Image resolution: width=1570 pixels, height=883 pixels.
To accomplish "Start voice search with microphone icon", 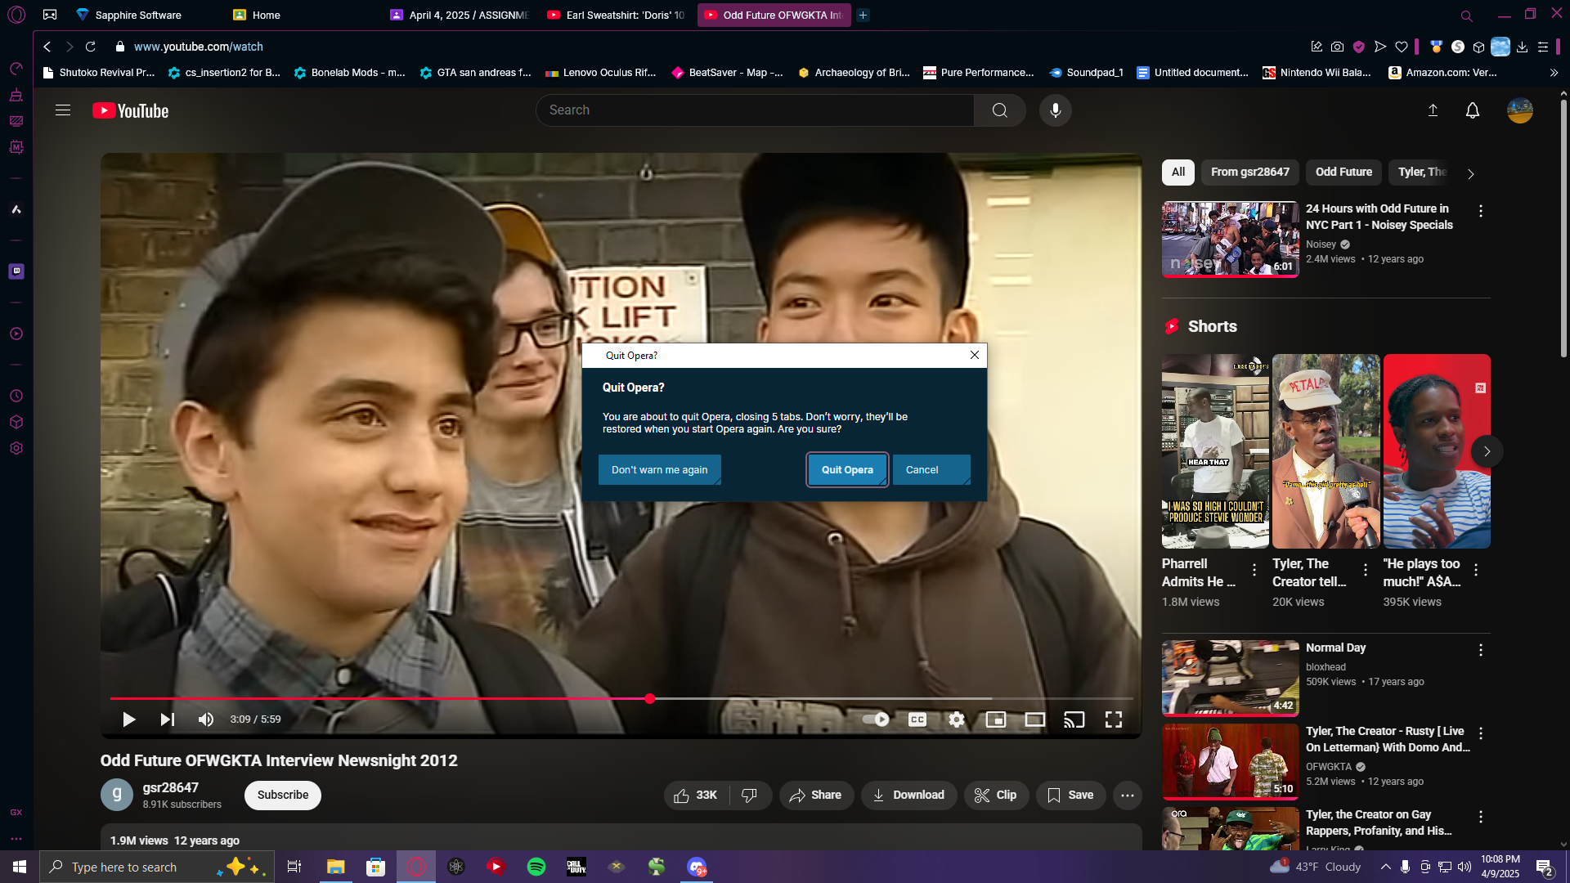I will [1055, 110].
